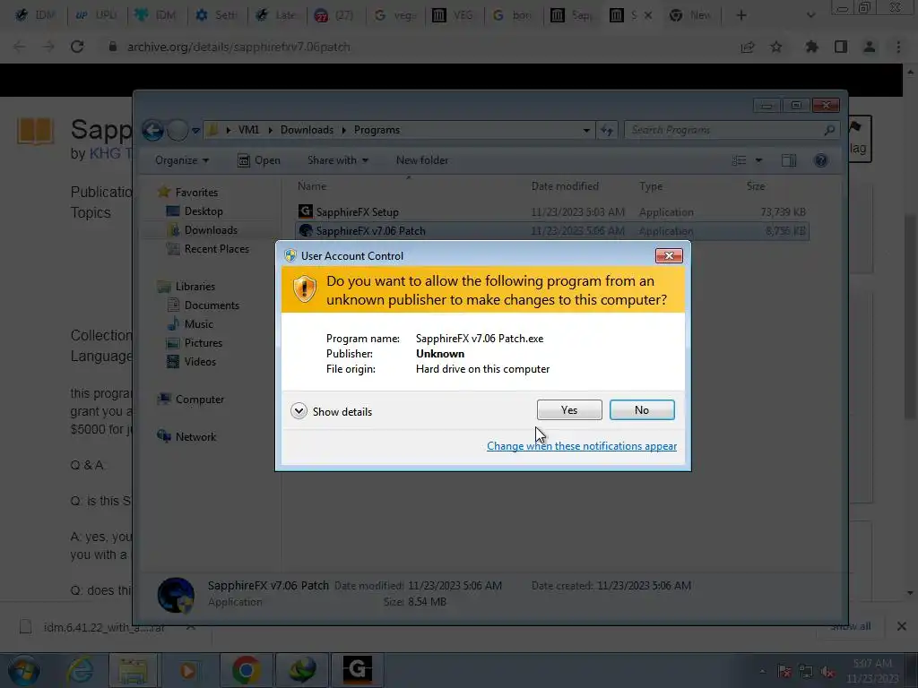Click Downloads in Explorer address bar
Screen dimensions: 918x688
[307, 130]
